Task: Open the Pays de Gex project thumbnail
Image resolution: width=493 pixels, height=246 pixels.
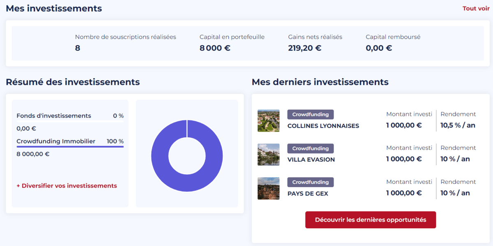Action: pyautogui.click(x=268, y=188)
